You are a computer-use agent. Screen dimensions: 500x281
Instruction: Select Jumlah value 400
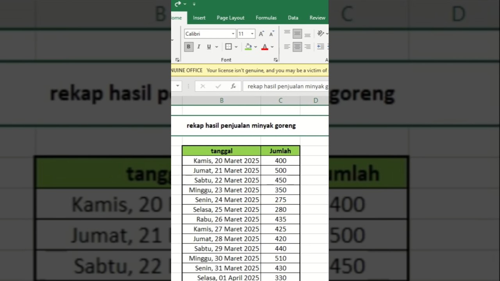pos(280,161)
